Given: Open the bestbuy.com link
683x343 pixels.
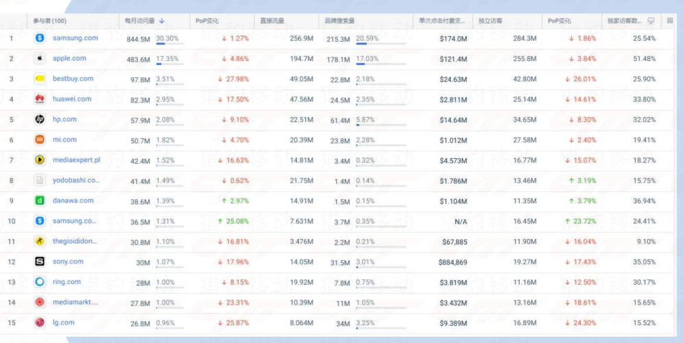Looking at the screenshot, I should click(73, 79).
